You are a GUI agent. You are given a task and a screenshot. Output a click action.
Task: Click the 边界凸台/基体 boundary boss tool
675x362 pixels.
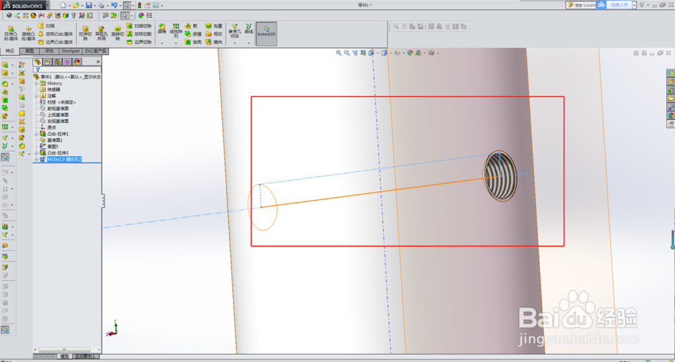(55, 42)
